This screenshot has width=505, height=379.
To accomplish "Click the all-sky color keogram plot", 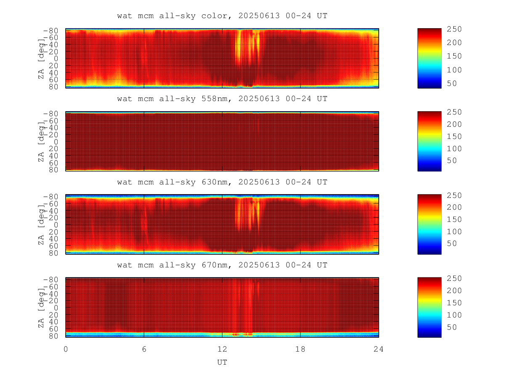I will tap(222, 58).
